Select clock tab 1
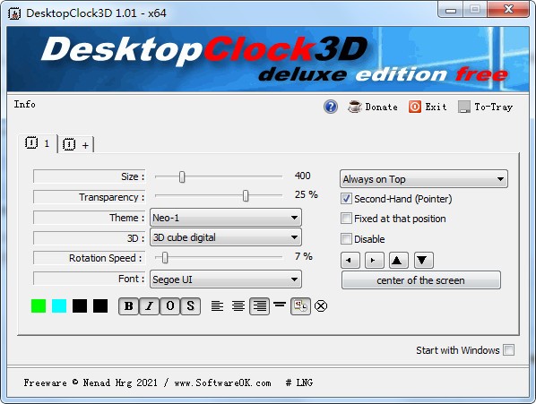 (38, 143)
